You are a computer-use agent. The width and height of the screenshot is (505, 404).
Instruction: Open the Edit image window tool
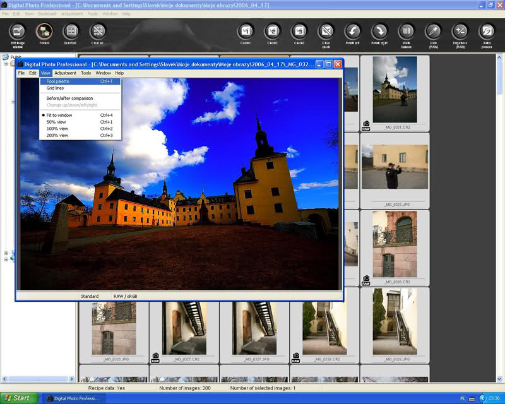(18, 32)
